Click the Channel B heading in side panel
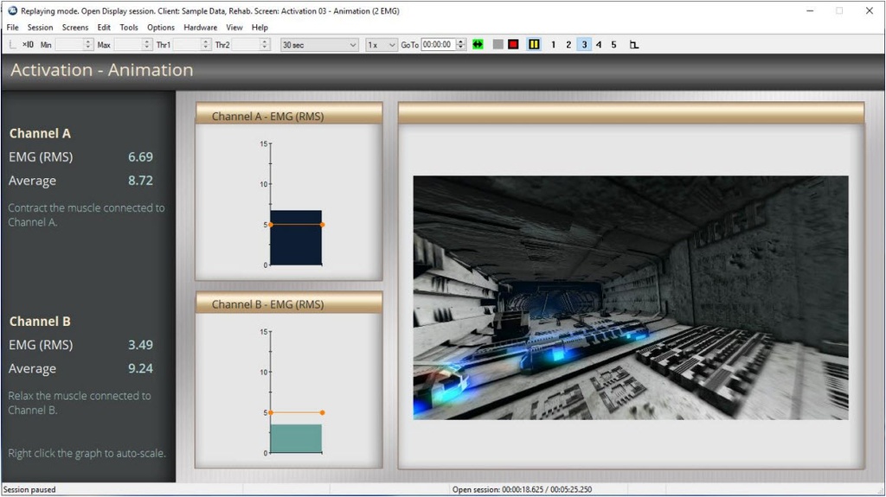Viewport: 886px width, 497px height. pyautogui.click(x=40, y=322)
